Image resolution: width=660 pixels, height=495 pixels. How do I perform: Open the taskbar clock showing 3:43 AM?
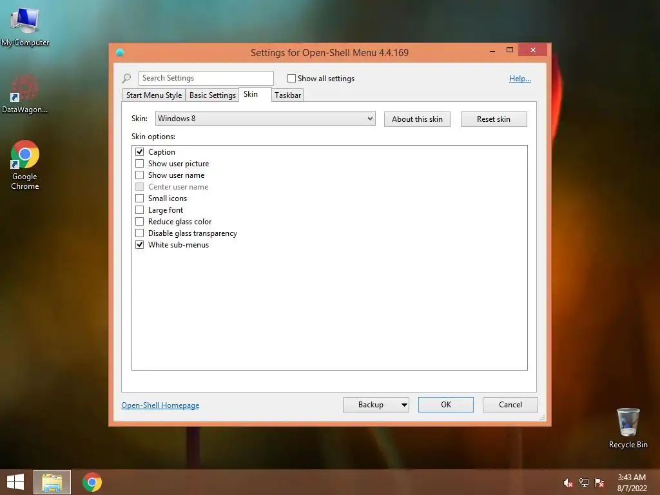click(x=632, y=483)
